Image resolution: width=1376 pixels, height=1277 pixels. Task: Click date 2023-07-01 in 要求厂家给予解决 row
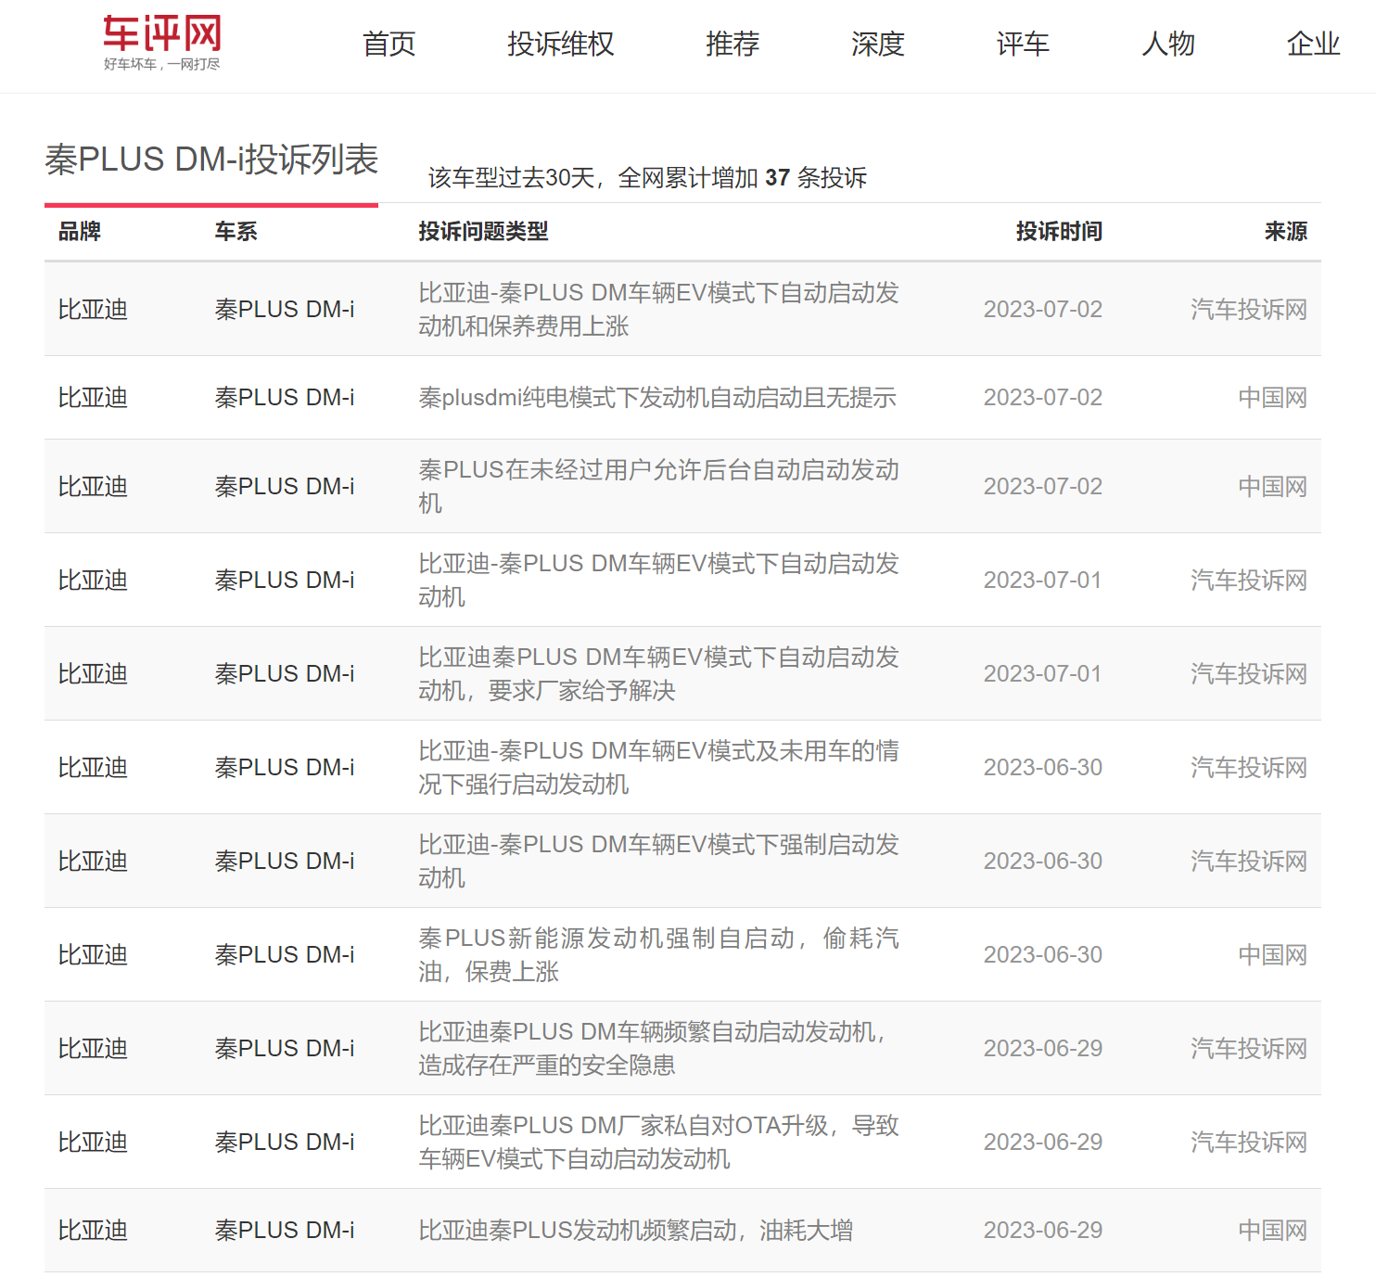(x=1043, y=673)
